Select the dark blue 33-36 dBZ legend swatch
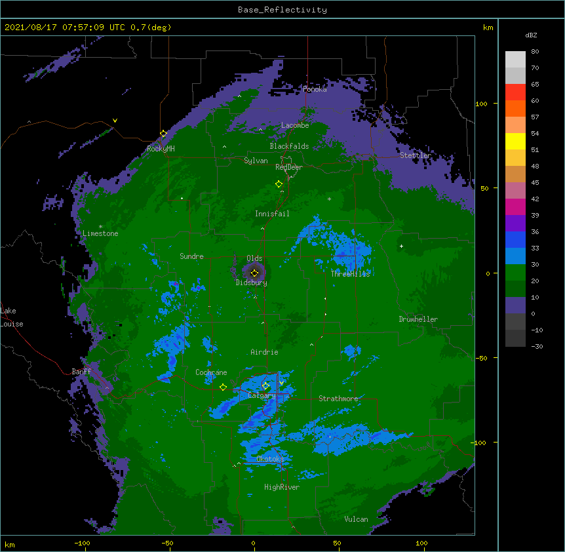 [x=515, y=239]
